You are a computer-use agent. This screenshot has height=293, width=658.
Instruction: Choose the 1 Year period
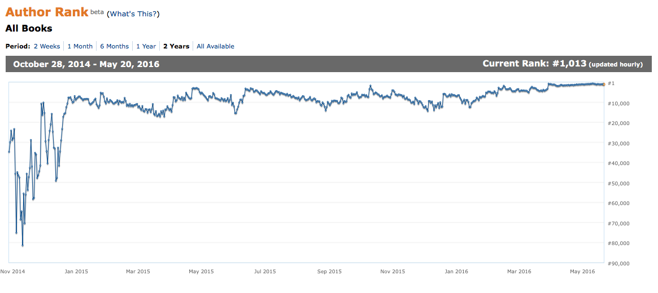146,46
